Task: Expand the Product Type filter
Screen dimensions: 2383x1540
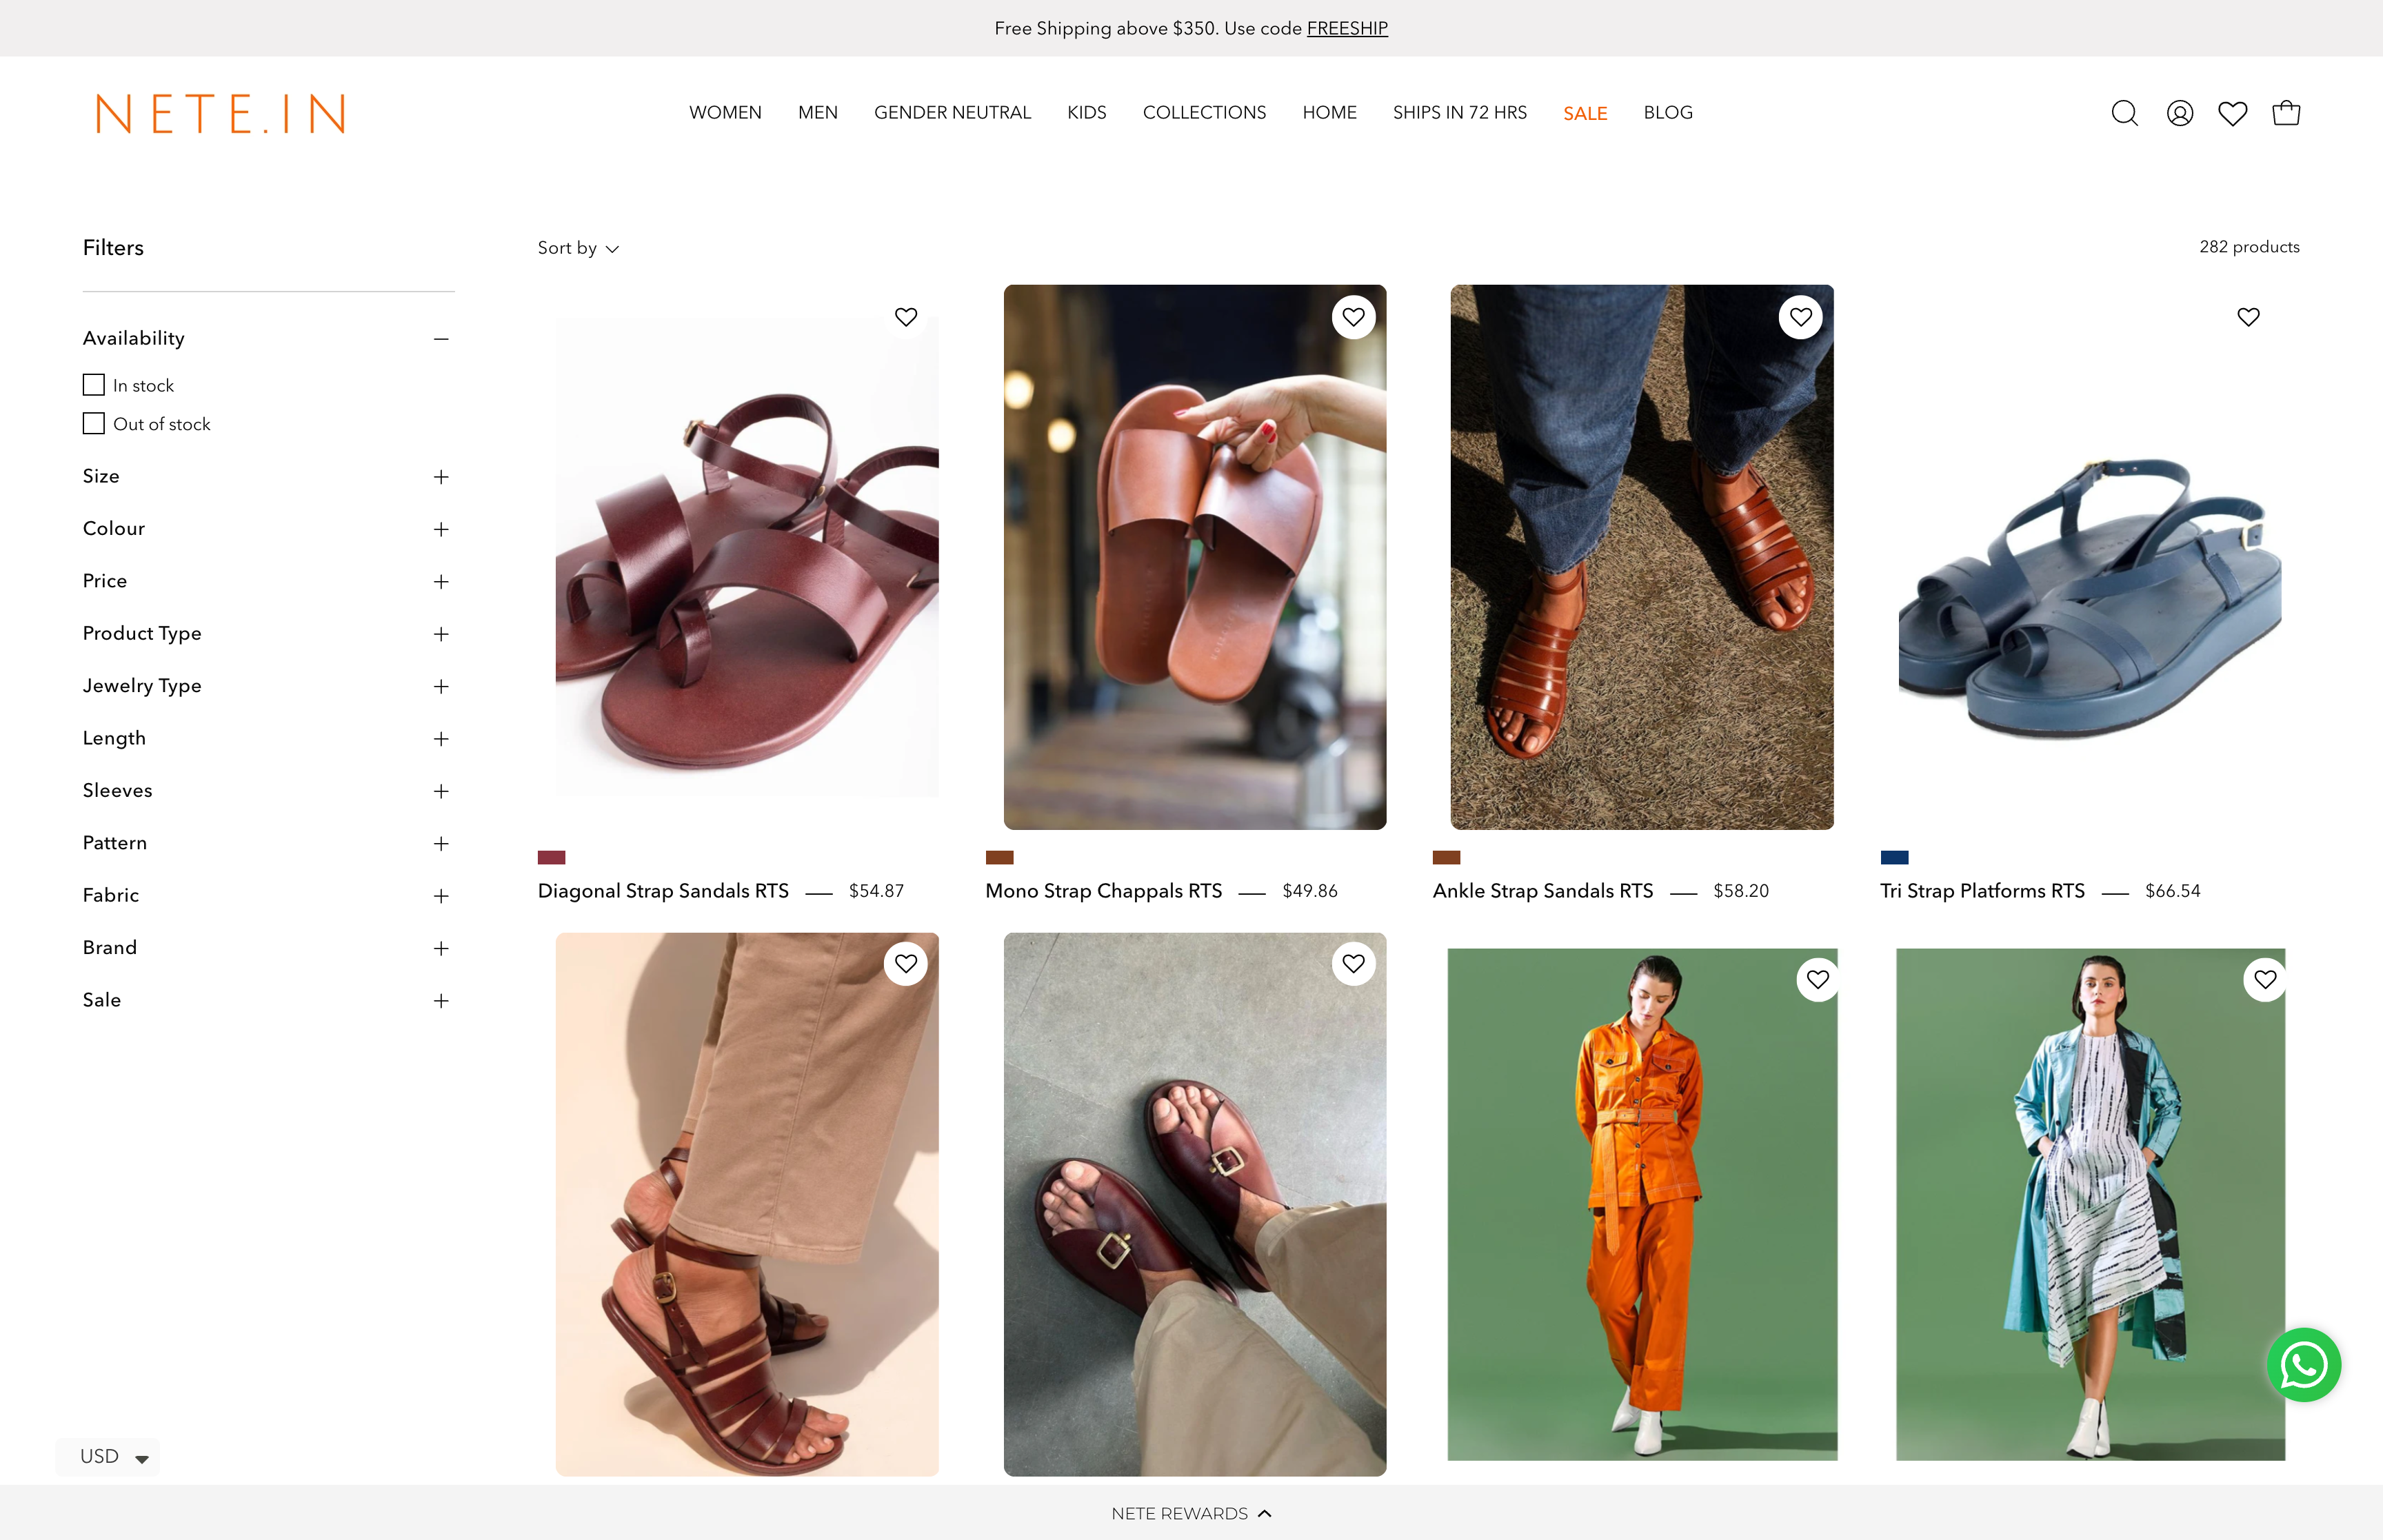Action: (x=440, y=633)
